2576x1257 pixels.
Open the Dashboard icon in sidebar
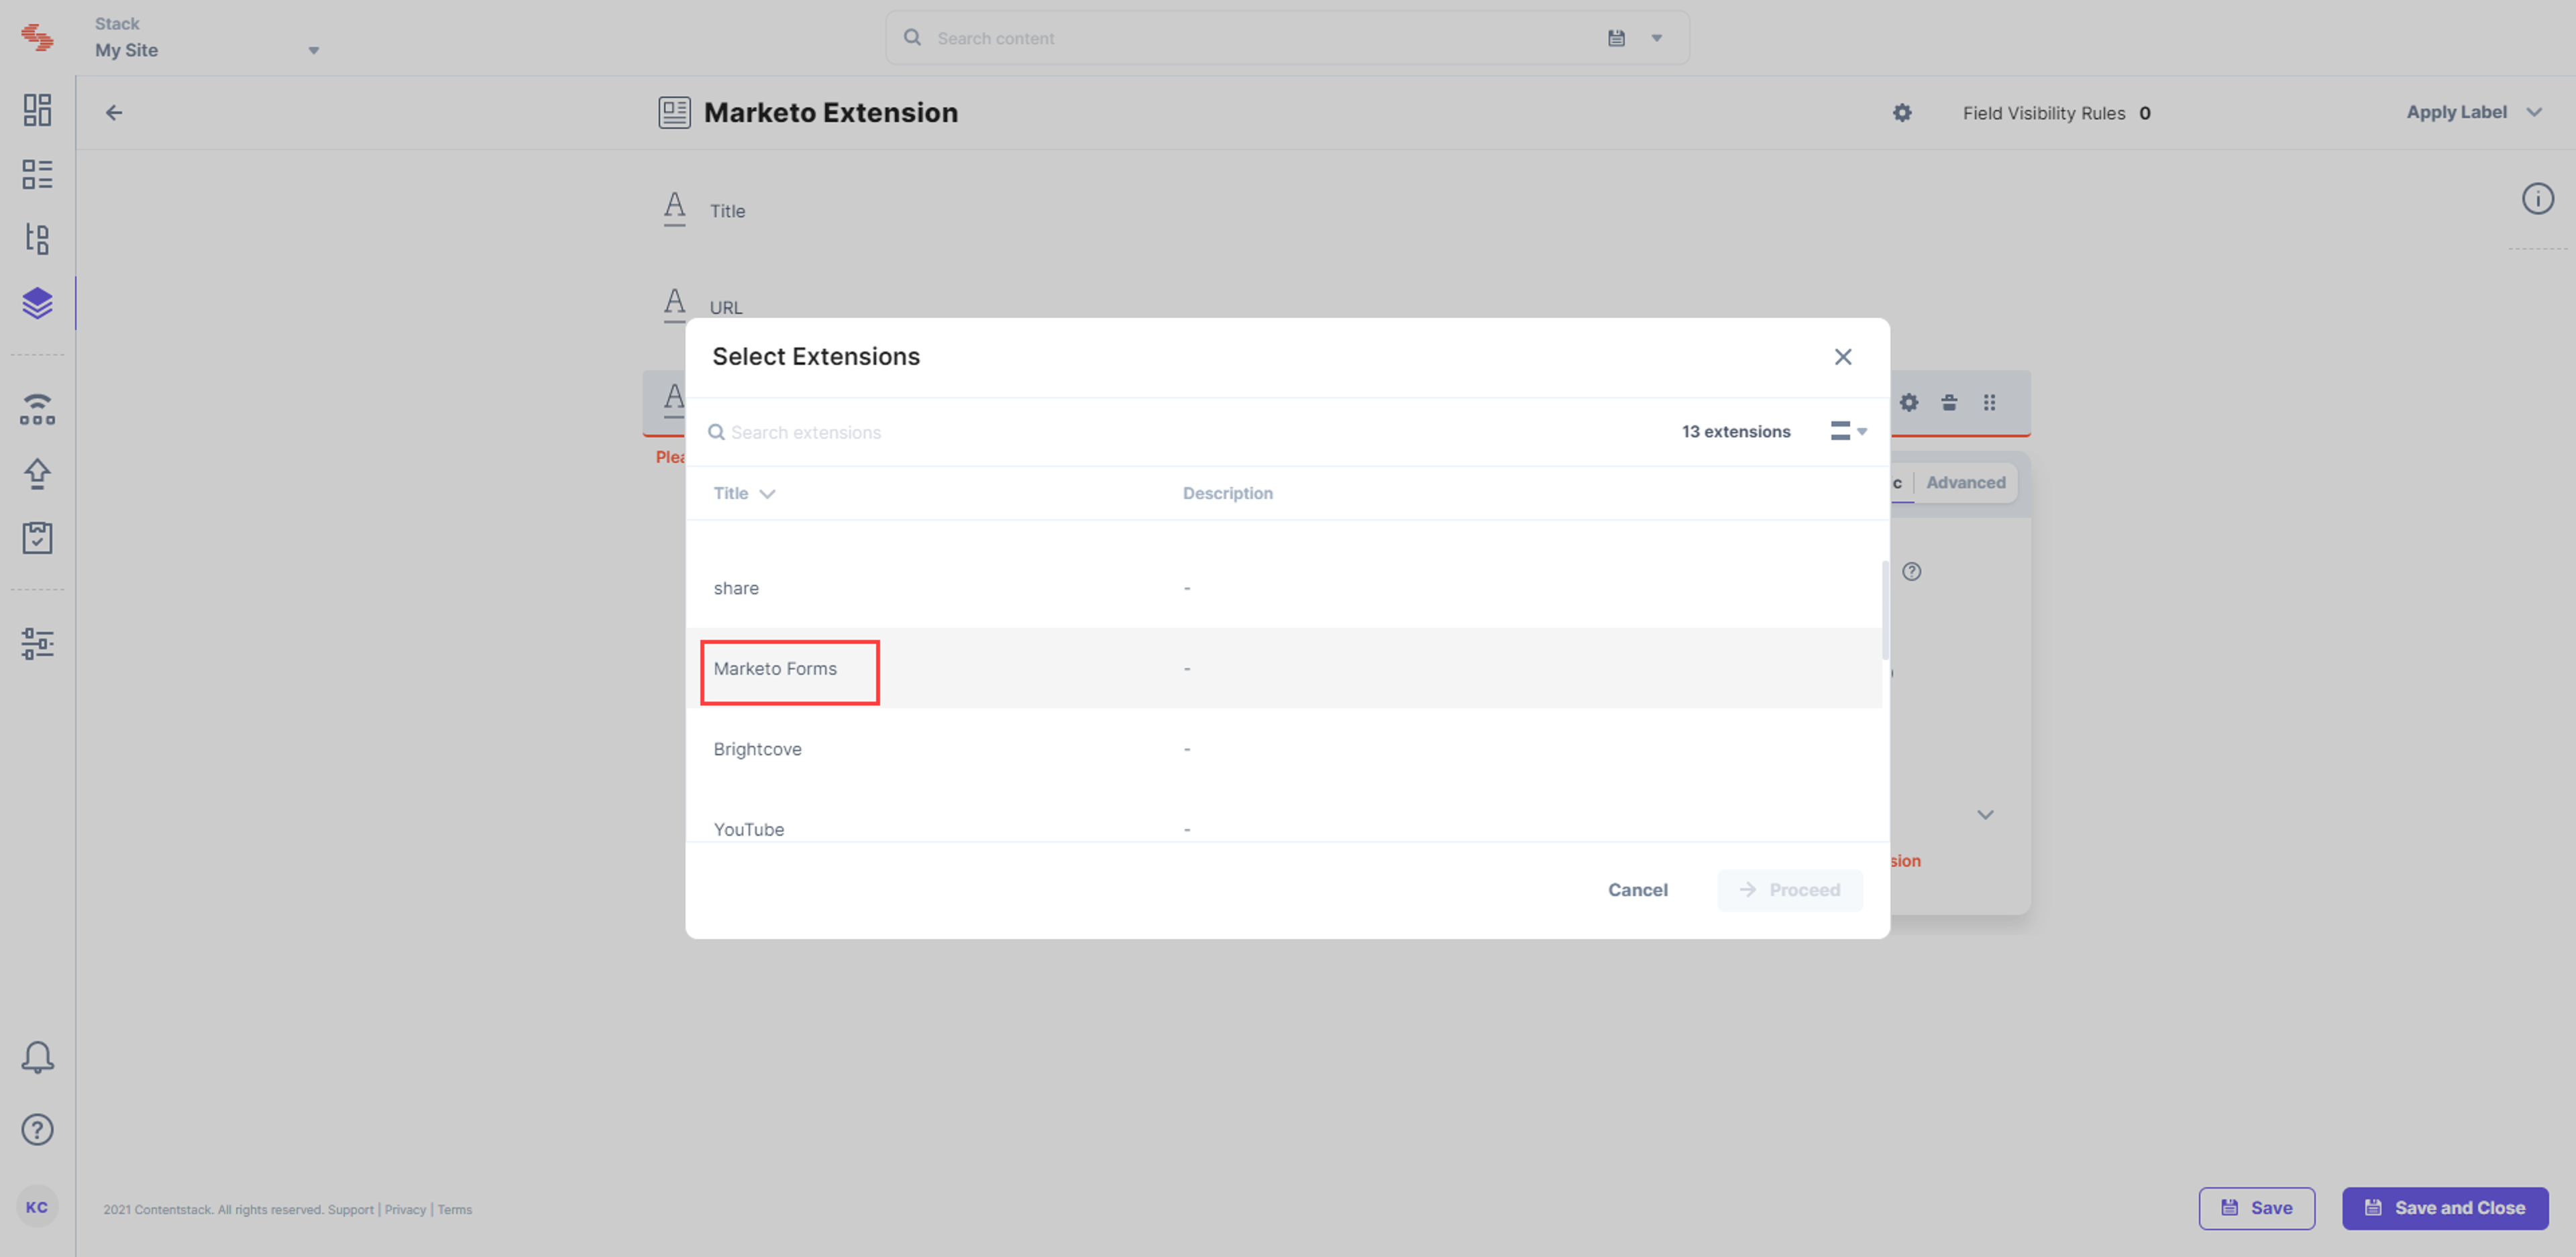37,110
